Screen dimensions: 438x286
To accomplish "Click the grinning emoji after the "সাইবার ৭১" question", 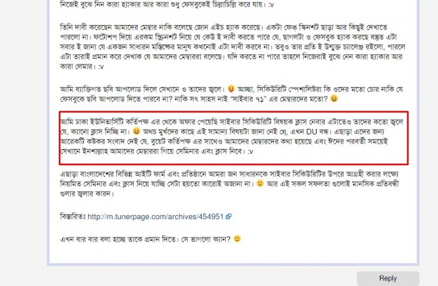I will (x=334, y=99).
